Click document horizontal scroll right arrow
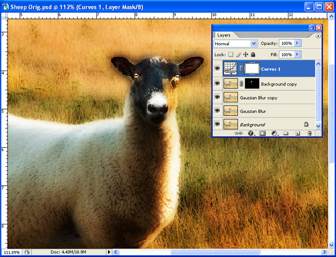Viewport: 336px width, 257px height. pos(325,252)
